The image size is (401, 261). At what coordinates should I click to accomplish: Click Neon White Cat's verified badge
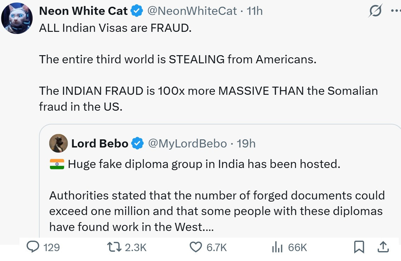[137, 11]
